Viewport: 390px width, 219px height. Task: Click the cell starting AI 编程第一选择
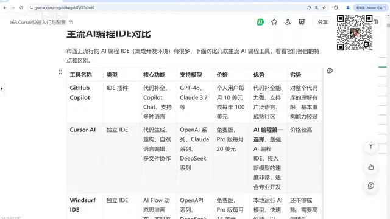(x=268, y=158)
